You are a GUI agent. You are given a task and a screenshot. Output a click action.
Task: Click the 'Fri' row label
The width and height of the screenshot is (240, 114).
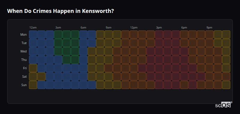point(25,68)
